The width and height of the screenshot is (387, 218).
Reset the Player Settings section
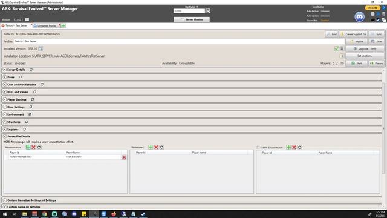point(32,99)
